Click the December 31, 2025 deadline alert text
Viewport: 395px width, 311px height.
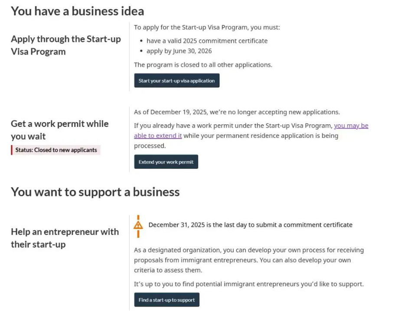coord(250,225)
